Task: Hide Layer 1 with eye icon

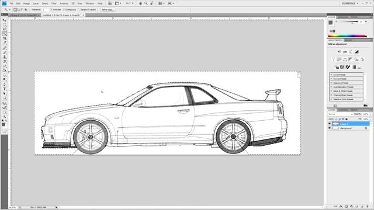Action: (330, 124)
